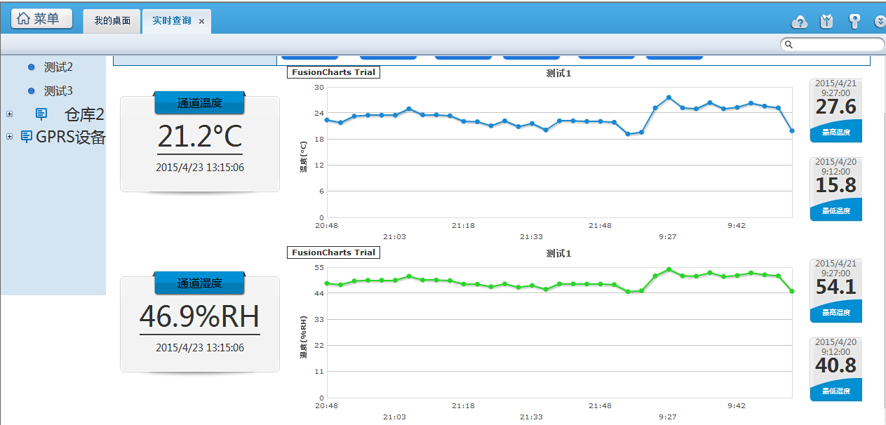Click the key-shaped password icon
This screenshot has height=425, width=886.
click(x=854, y=22)
